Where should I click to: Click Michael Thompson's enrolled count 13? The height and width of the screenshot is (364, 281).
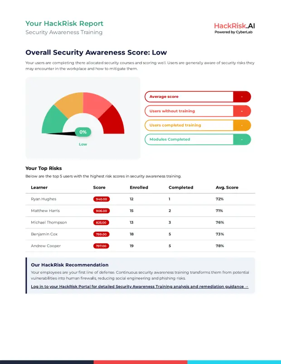pos(131,223)
